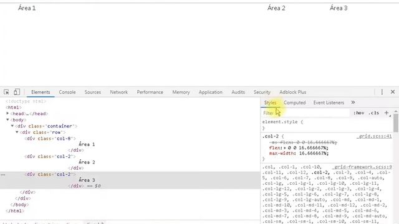Click the doctype html line

pos(26,101)
